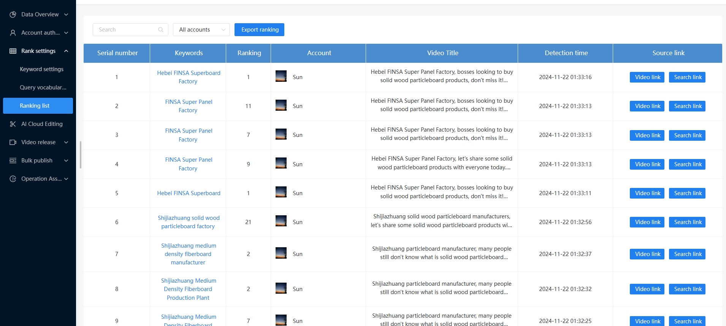The height and width of the screenshot is (326, 726).
Task: Click detection time 2024-11-22 01:32:37
Action: 565,254
